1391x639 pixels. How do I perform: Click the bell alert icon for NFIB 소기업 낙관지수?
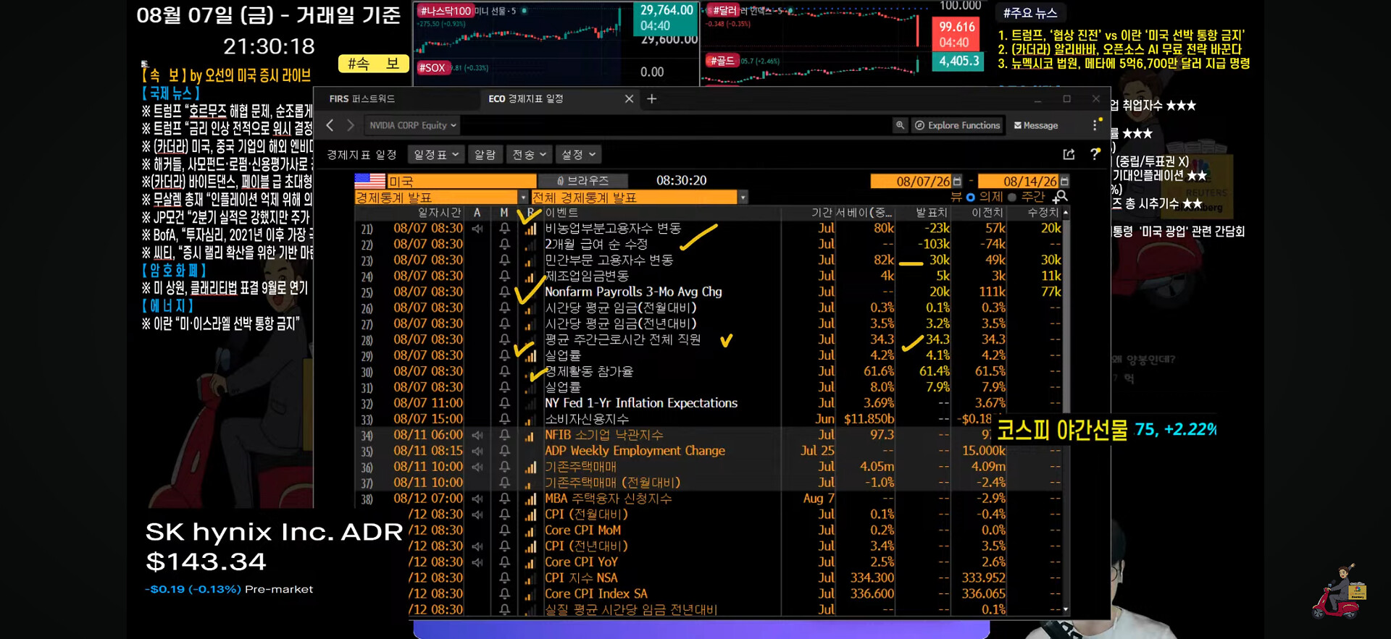[505, 435]
